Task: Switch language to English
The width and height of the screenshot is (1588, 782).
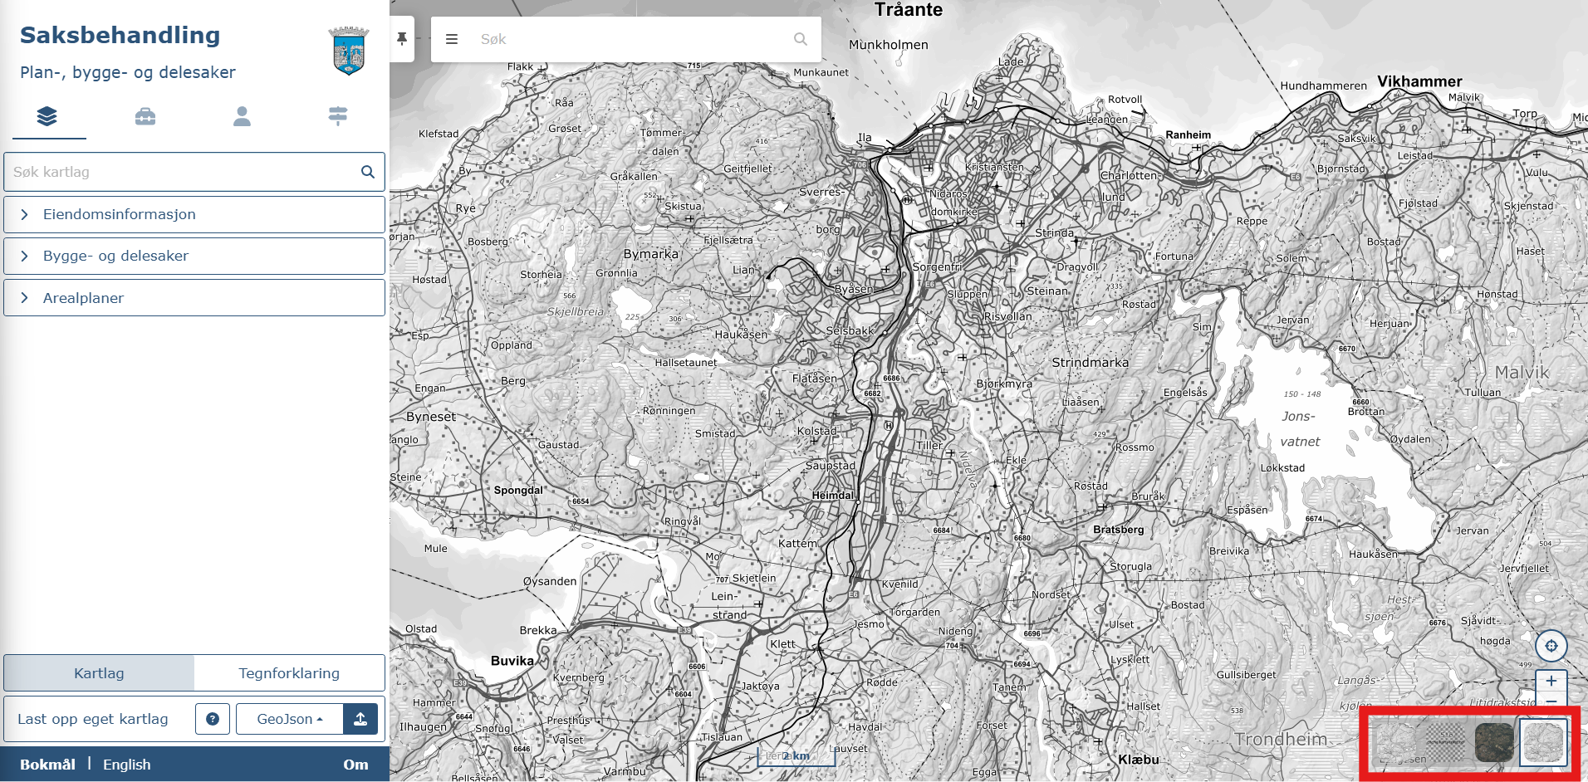Action: [127, 765]
